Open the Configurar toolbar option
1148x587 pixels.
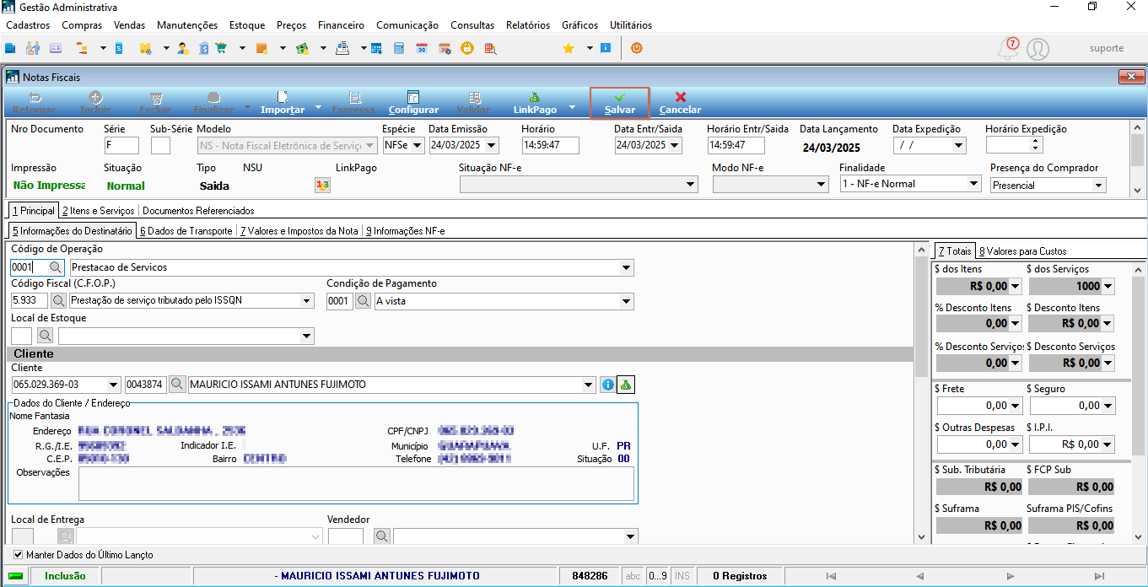click(413, 103)
